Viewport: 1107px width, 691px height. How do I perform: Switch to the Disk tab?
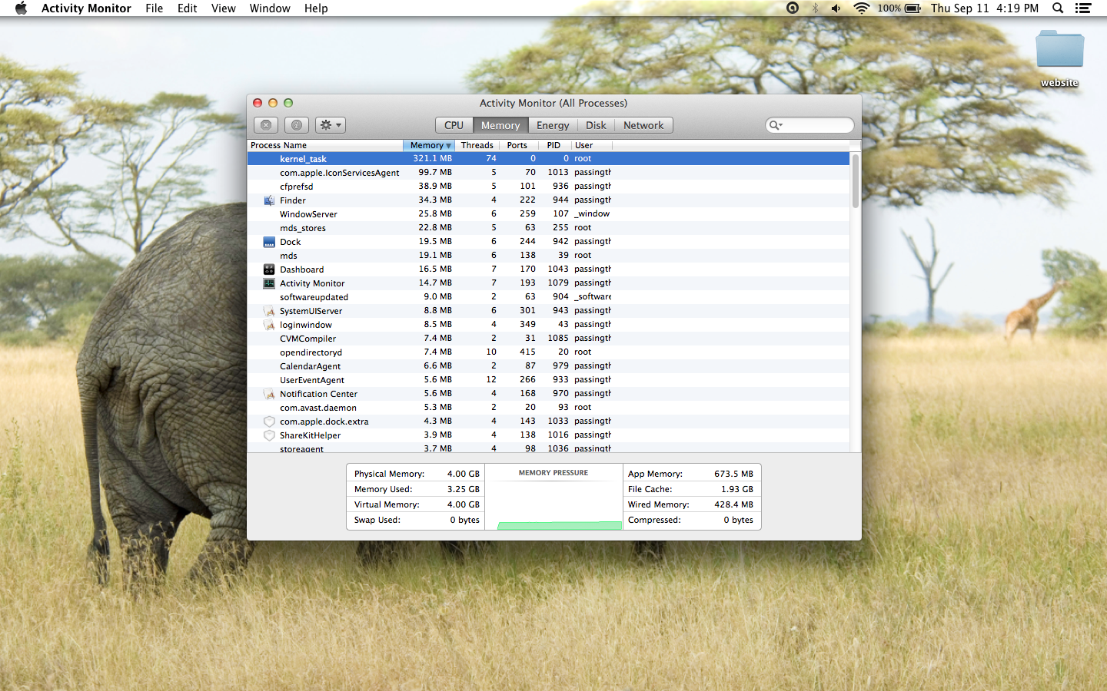tap(596, 125)
